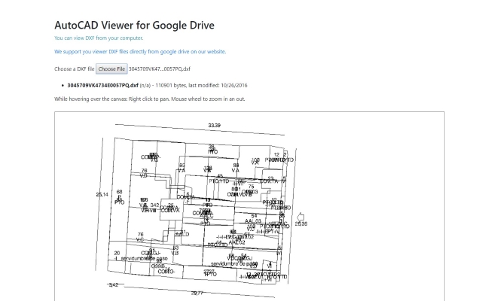Screen dimensions: 482x301
Task: Click the left 'servidumbre de paso' text
Action: [x=144, y=258]
